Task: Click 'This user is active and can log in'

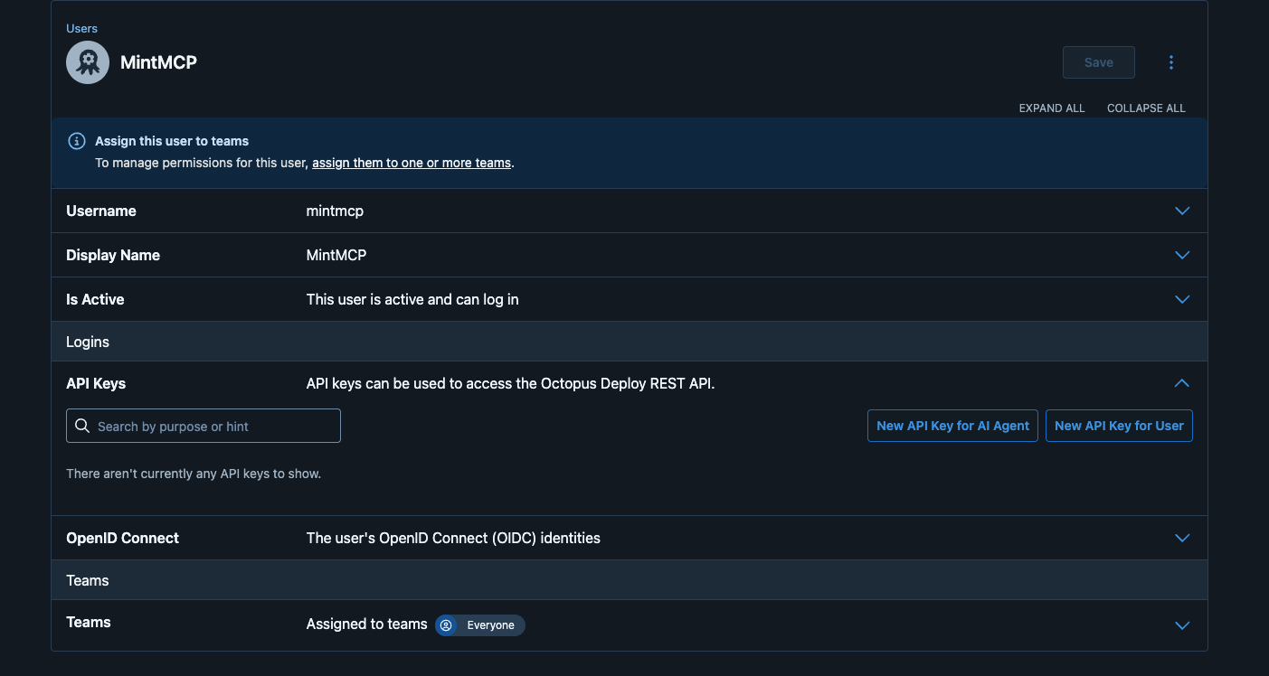Action: (412, 299)
